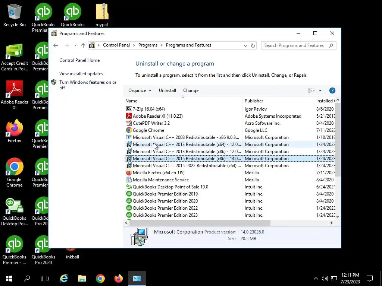Select QuickBooks Premier Edition 2023 row
This screenshot has height=286, width=382.
[229, 215]
